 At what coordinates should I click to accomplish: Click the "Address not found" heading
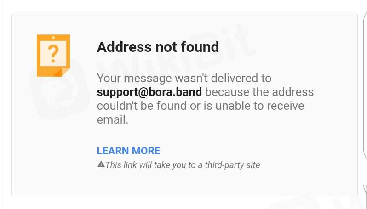tap(158, 47)
